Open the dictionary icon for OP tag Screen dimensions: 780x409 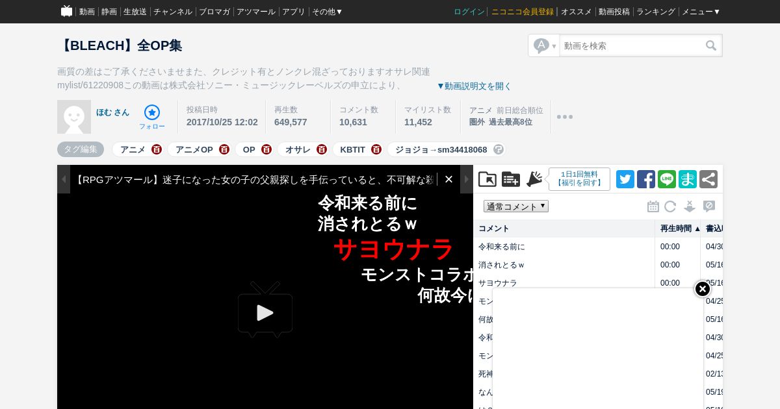[x=266, y=149]
